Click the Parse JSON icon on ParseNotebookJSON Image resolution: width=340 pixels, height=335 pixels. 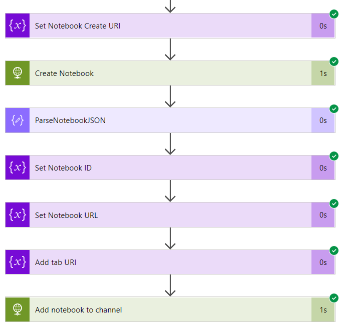click(18, 120)
